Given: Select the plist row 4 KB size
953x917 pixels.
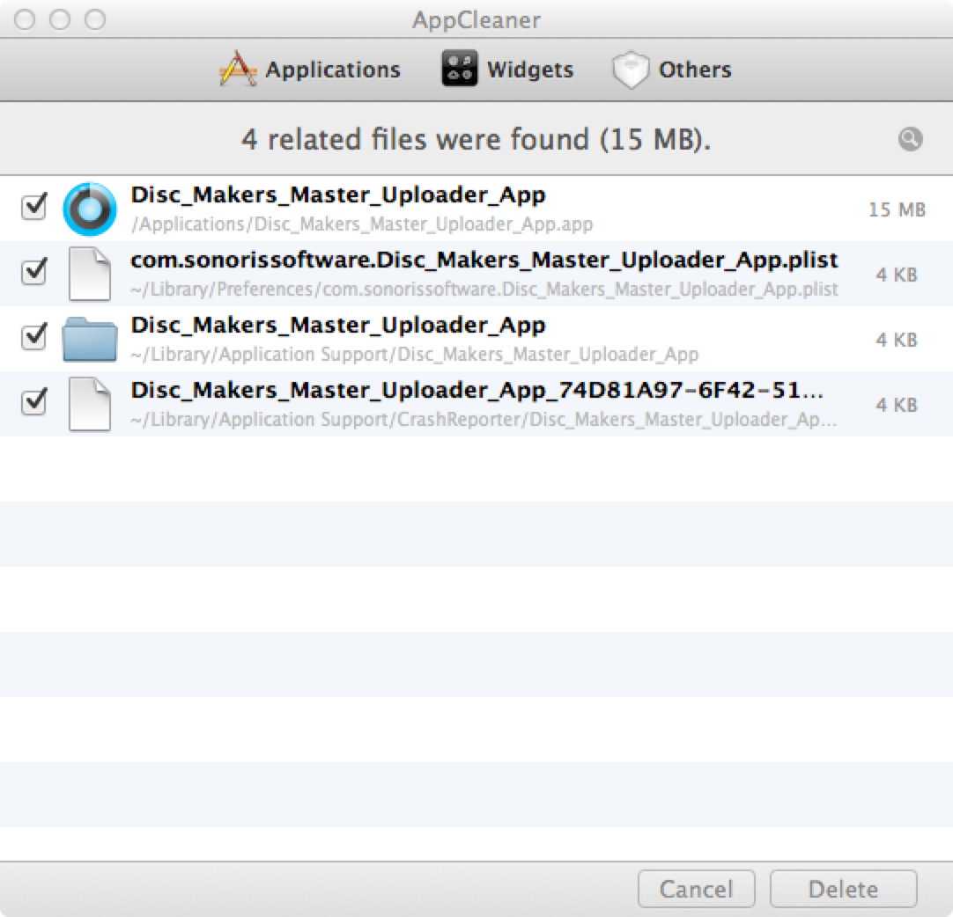Looking at the screenshot, I should point(898,275).
